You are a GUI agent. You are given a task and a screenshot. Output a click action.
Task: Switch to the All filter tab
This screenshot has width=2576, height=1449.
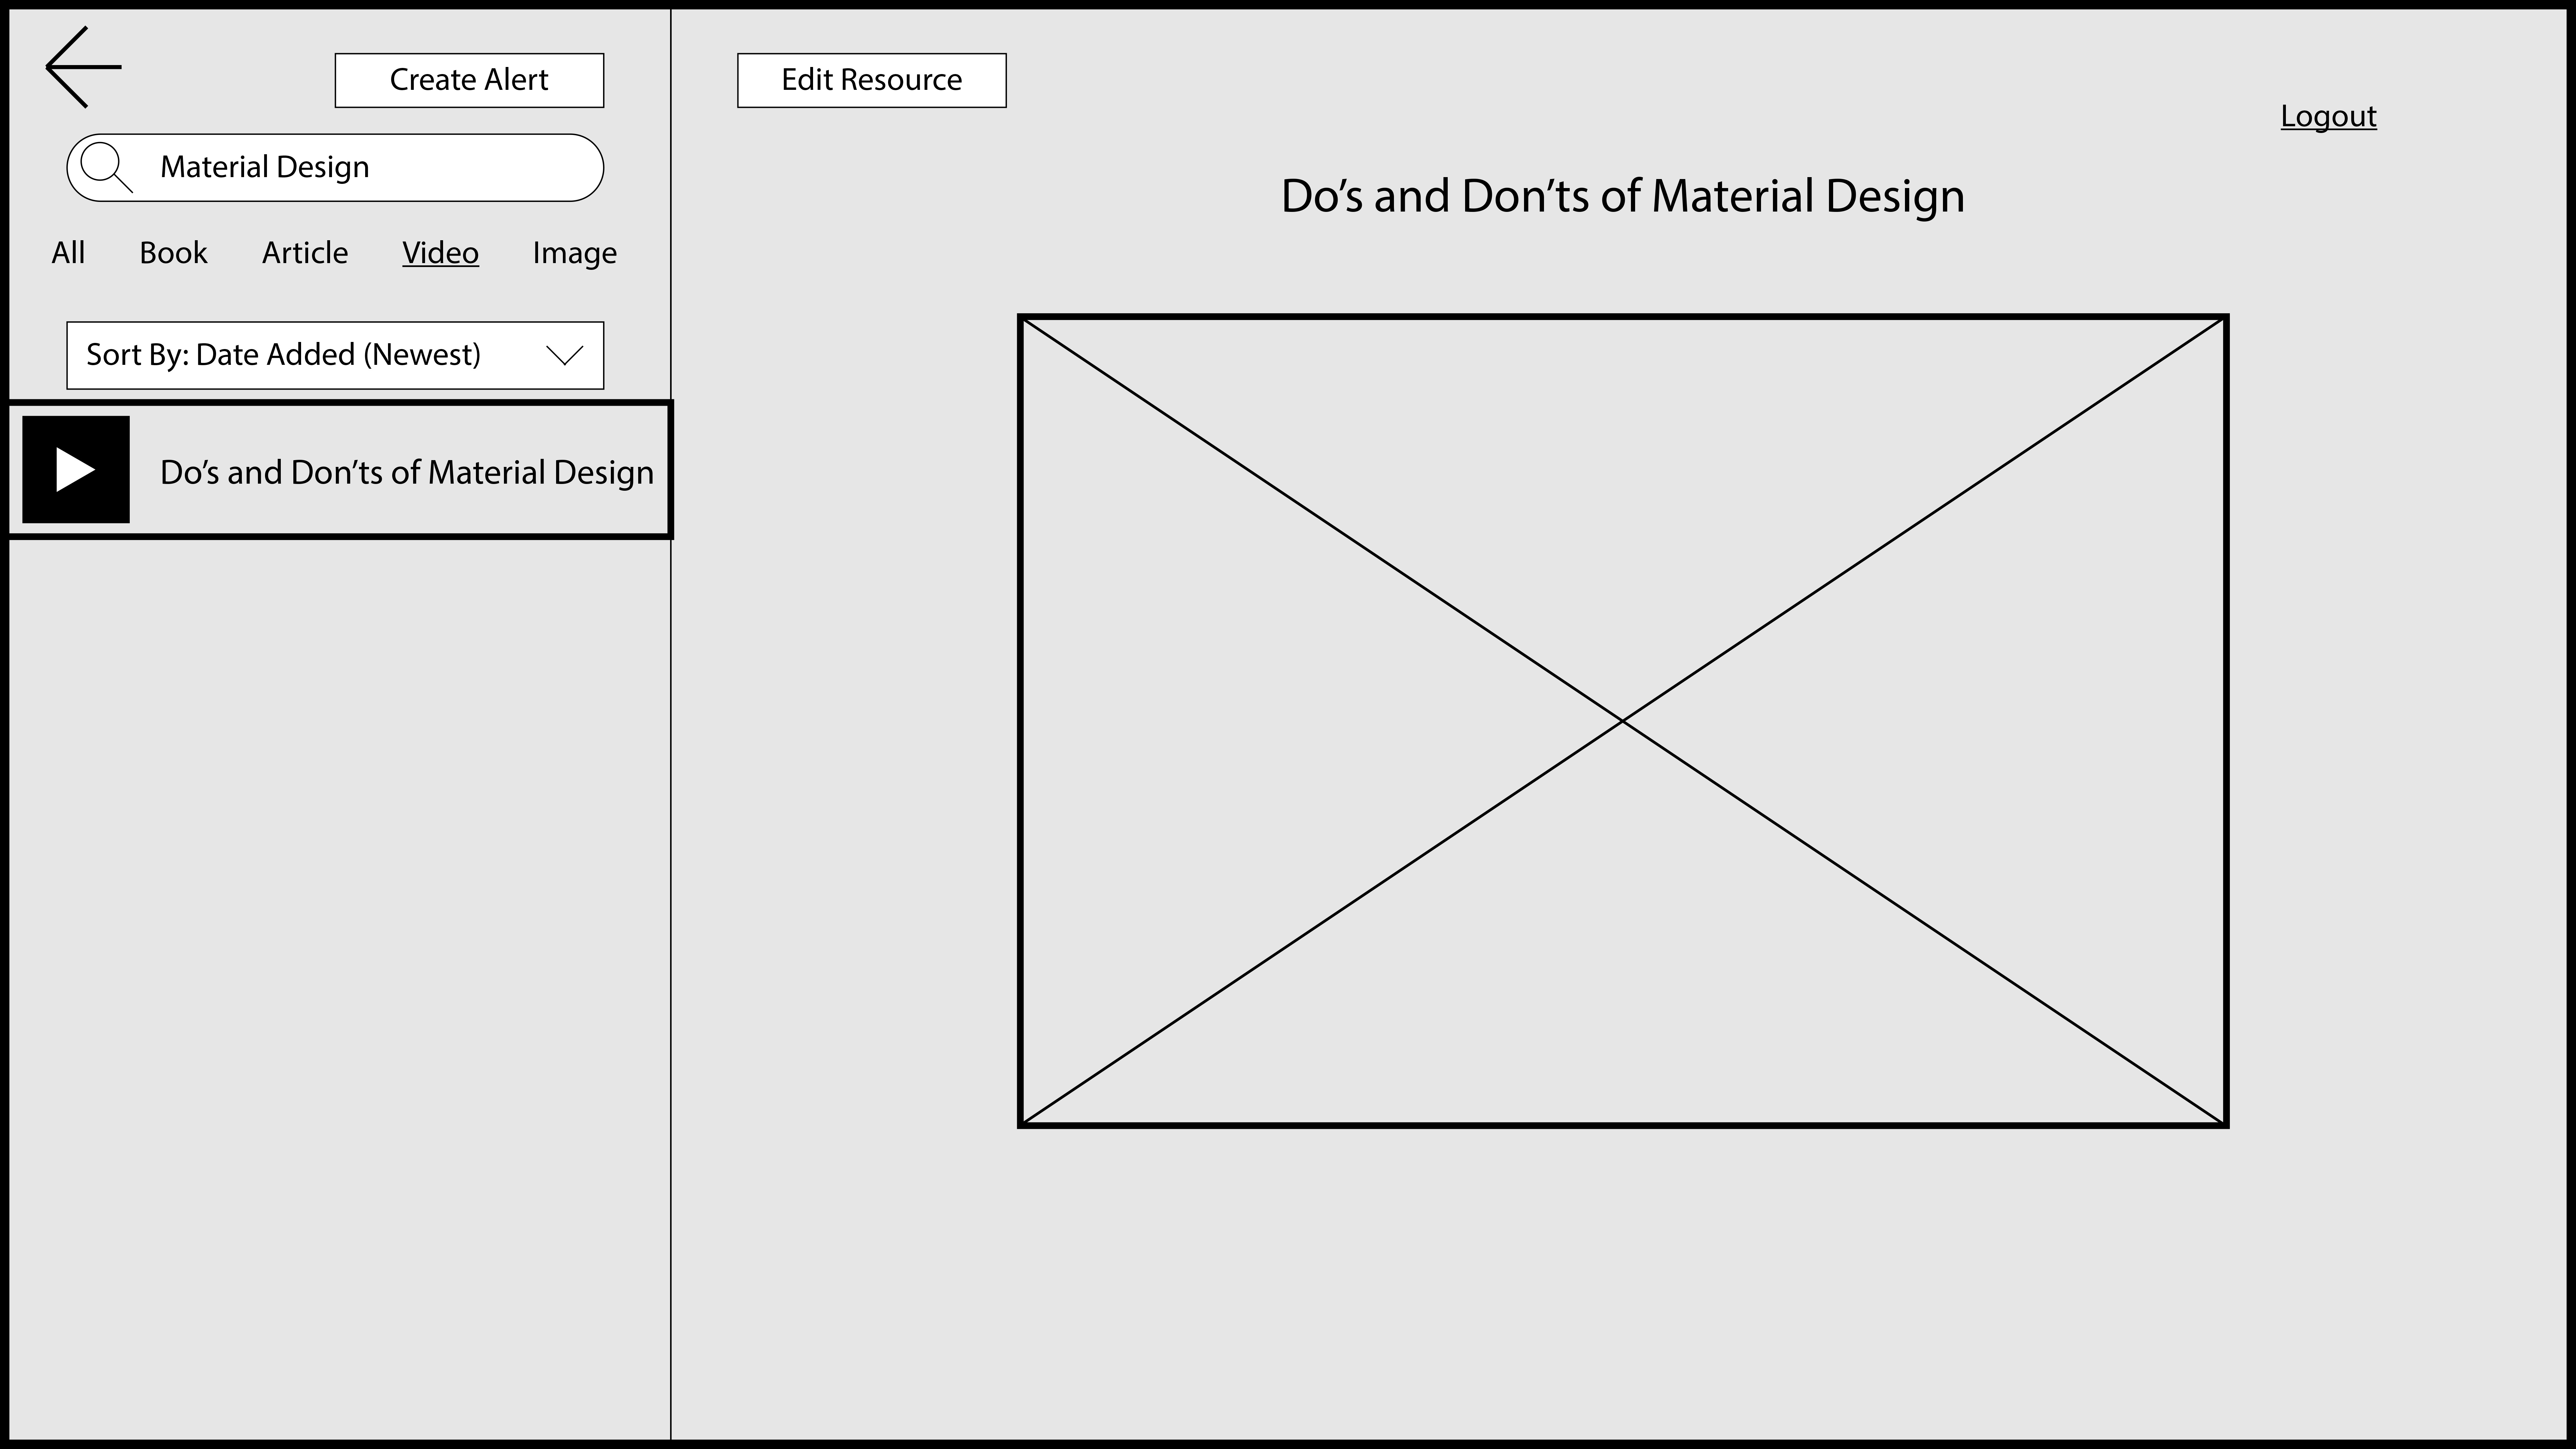(x=68, y=253)
